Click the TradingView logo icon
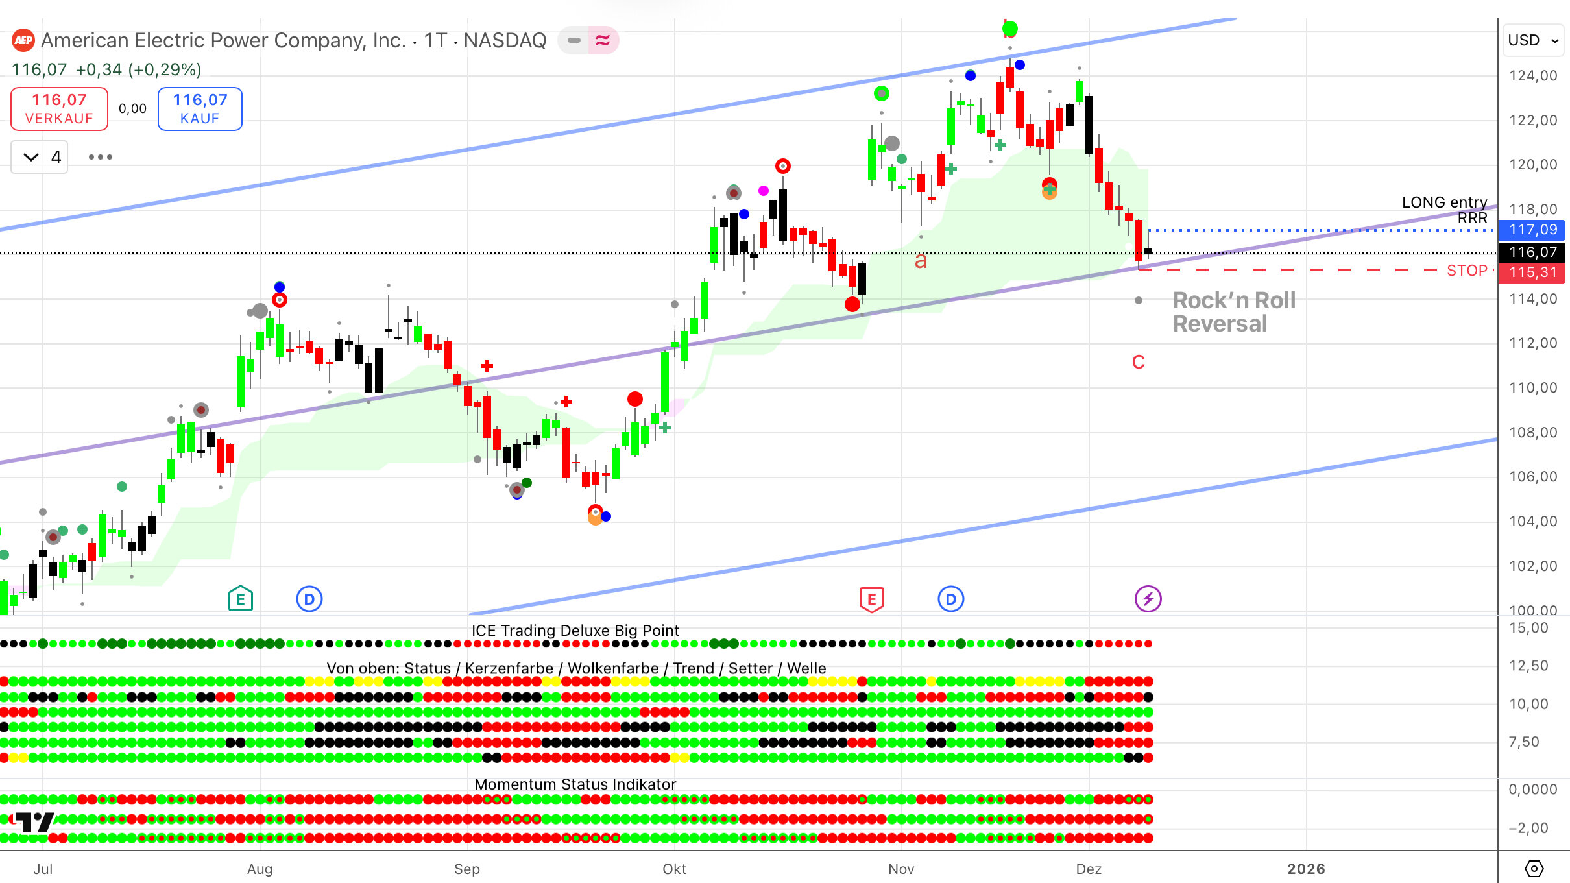Image resolution: width=1570 pixels, height=883 pixels. (x=34, y=822)
